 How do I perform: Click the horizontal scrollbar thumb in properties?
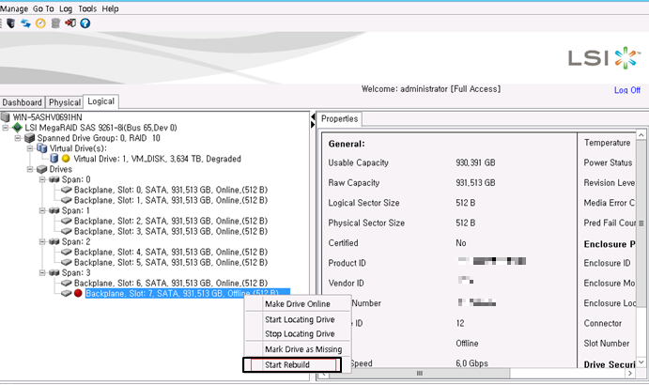tap(419, 374)
